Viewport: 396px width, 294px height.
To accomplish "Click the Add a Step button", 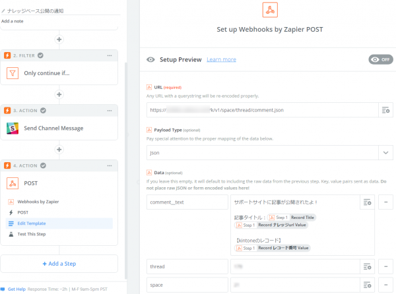I will pyautogui.click(x=59, y=264).
